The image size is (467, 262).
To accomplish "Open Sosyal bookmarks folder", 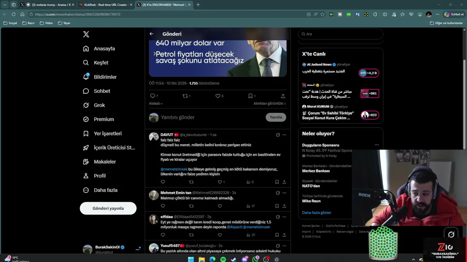I will tap(10, 23).
